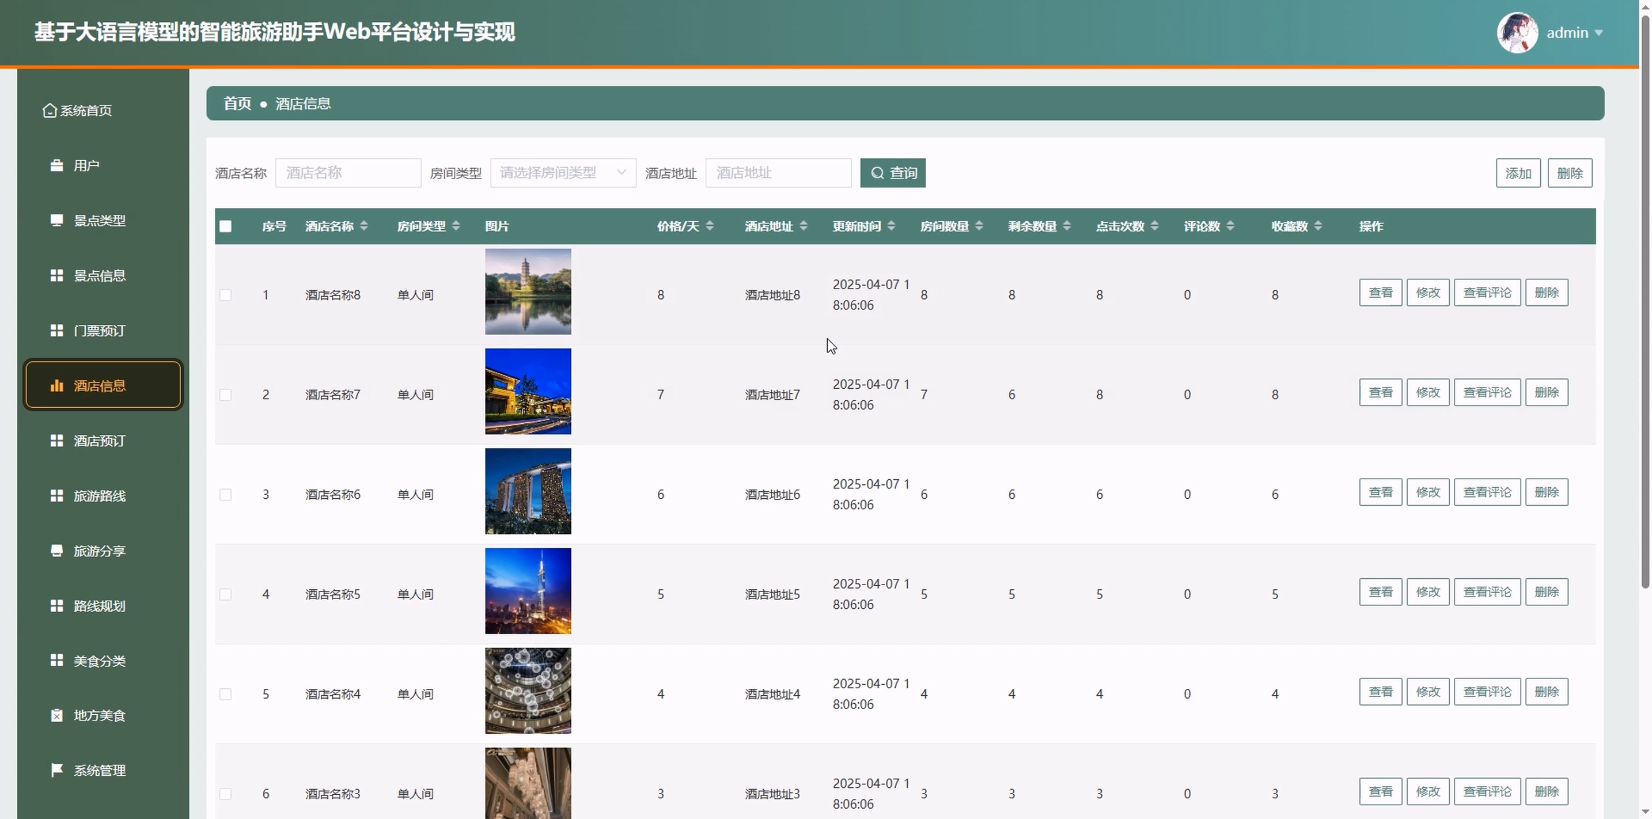Click the briefcase icon next to 用户
1652x819 pixels.
click(x=56, y=165)
